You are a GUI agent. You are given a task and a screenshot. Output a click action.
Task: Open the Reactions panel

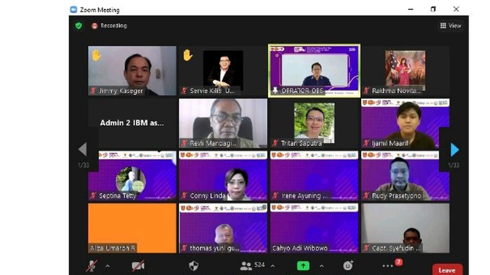coord(347,265)
